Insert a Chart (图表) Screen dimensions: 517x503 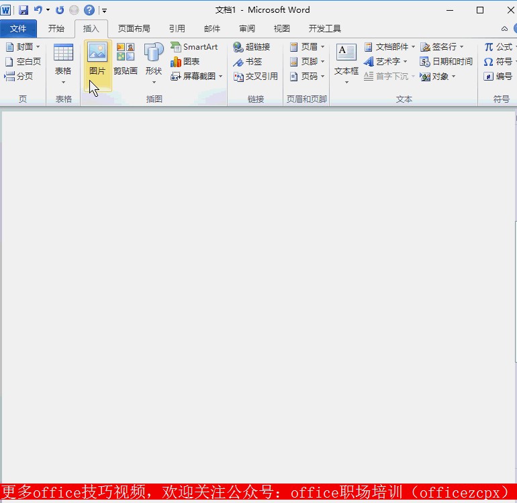185,62
